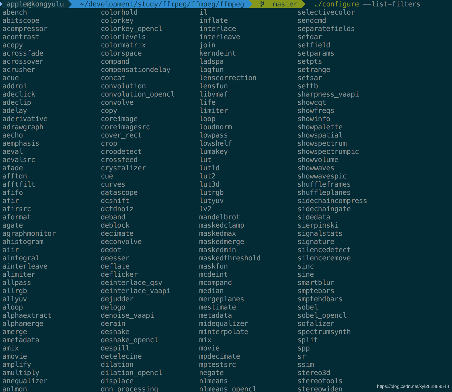This screenshot has width=452, height=392.
Task: Click the acrossfade filter entry
Action: tap(23, 53)
